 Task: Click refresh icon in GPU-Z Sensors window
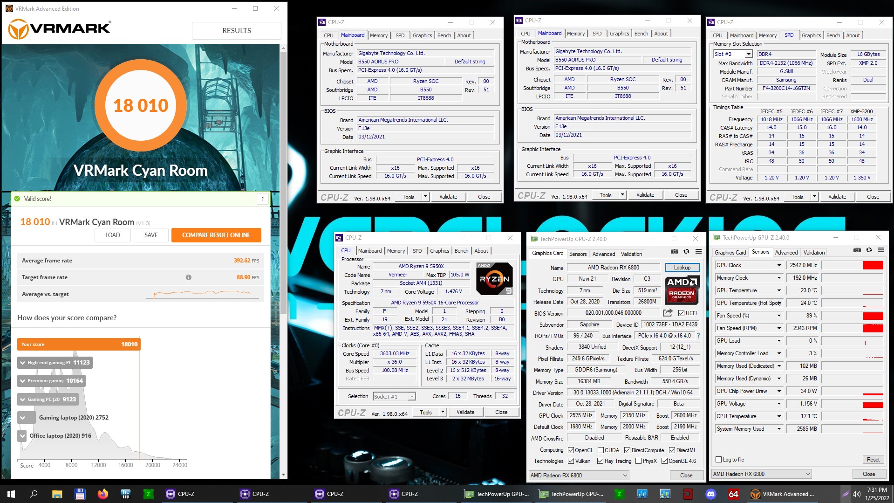tap(869, 250)
